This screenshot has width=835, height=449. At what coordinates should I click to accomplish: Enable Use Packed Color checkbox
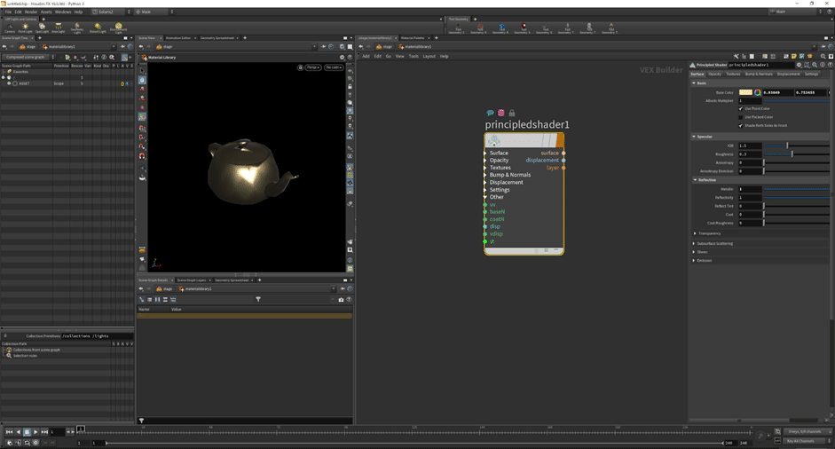[741, 117]
